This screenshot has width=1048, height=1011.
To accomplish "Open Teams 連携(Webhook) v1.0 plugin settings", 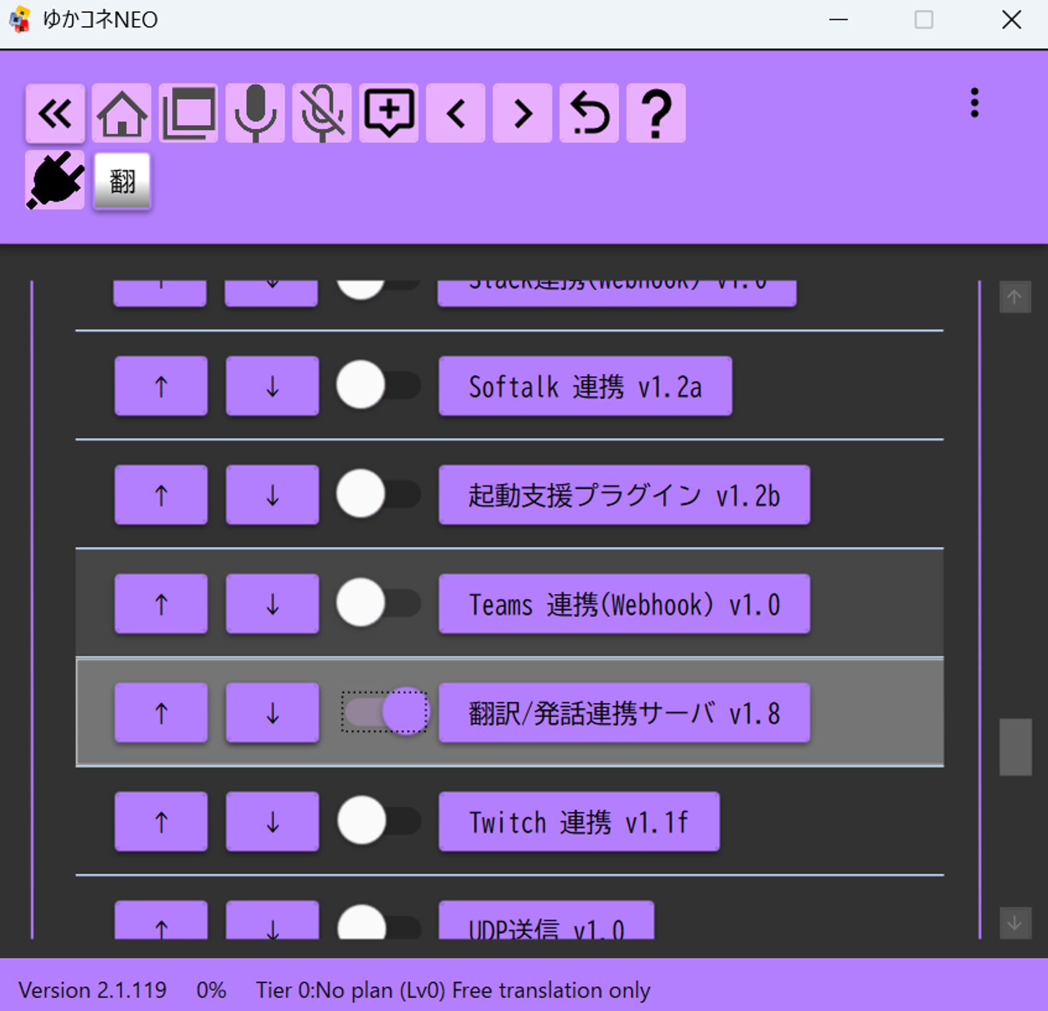I will point(624,604).
